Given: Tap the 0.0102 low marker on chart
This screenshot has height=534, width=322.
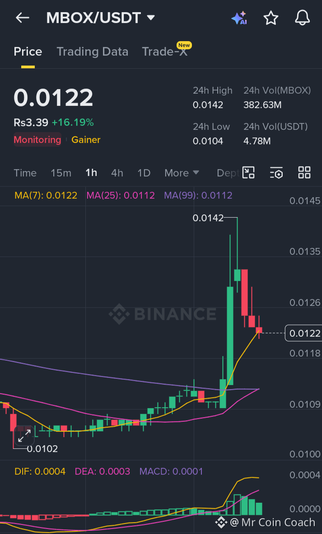Looking at the screenshot, I should coord(42,449).
